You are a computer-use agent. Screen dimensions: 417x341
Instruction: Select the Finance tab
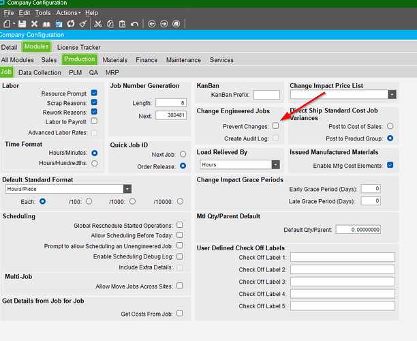tap(146, 60)
